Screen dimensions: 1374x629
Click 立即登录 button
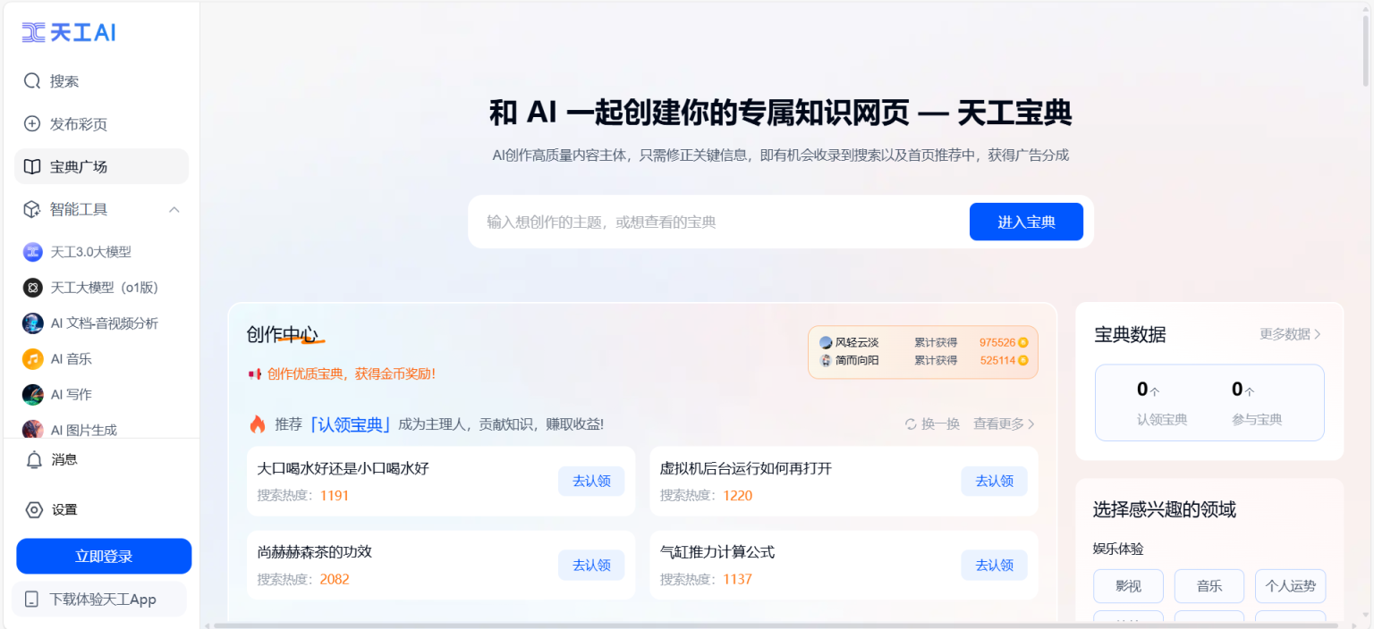(x=104, y=556)
